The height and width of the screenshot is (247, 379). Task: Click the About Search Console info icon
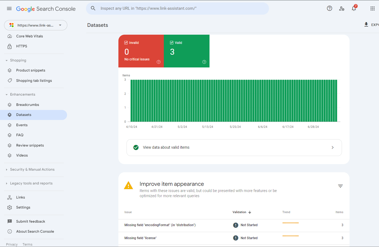click(x=10, y=232)
